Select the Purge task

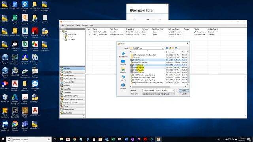pos(72,106)
